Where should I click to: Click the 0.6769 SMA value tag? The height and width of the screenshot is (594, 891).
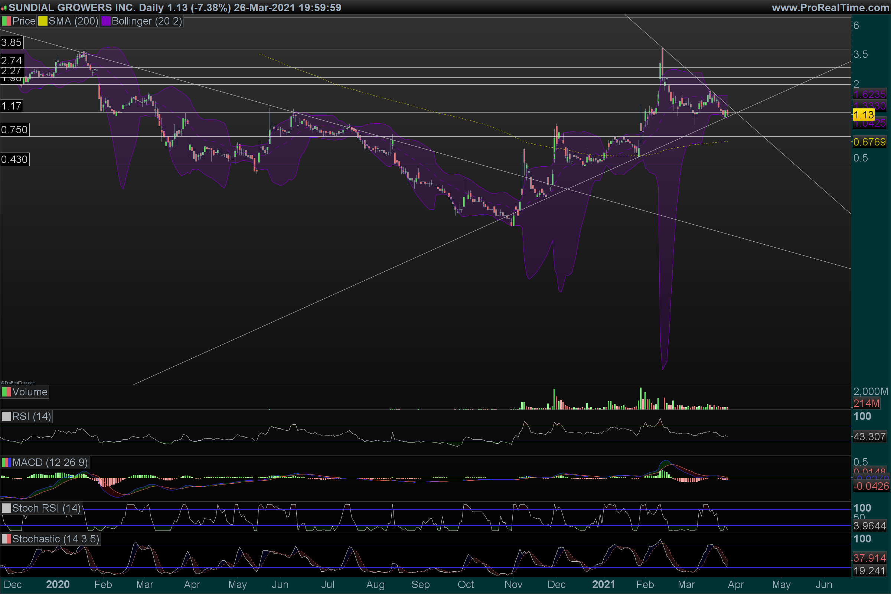point(869,142)
